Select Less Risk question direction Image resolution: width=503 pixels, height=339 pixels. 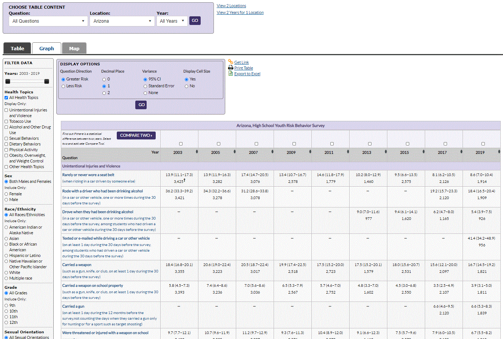click(x=63, y=86)
